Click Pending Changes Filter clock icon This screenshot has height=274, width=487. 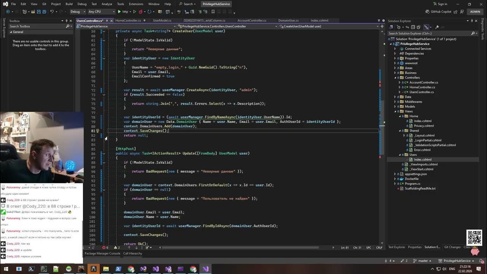pyautogui.click(x=398, y=27)
